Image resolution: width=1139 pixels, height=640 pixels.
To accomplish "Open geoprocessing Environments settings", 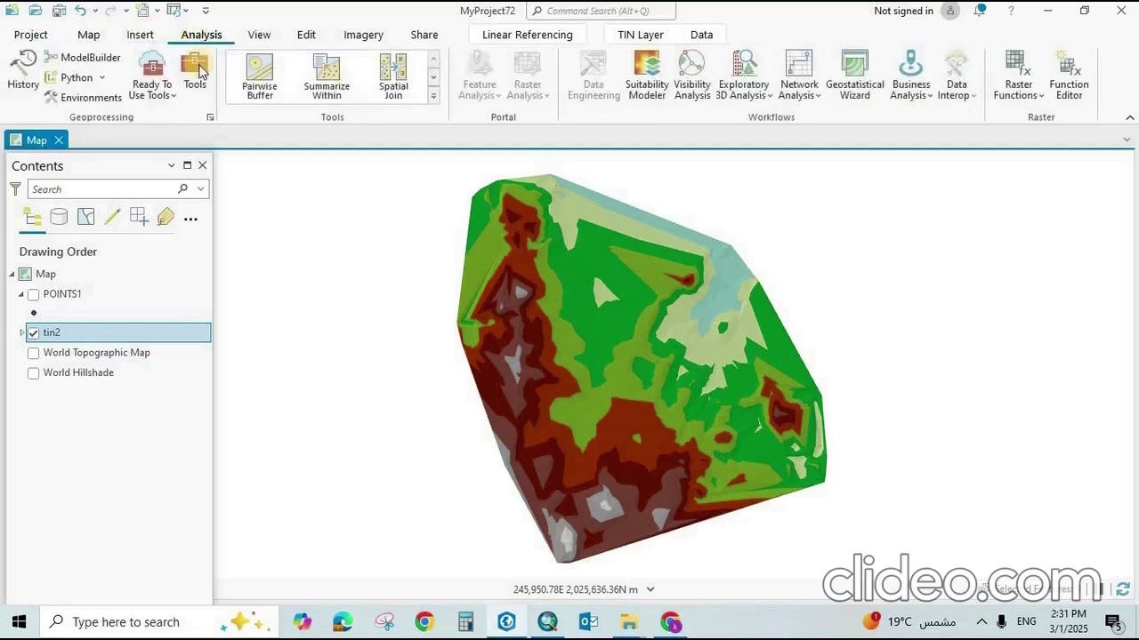I will (83, 98).
